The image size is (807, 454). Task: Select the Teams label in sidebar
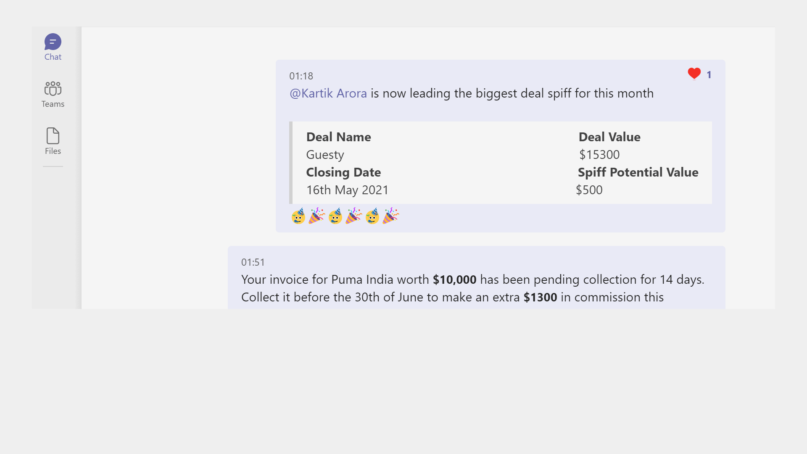(x=53, y=104)
